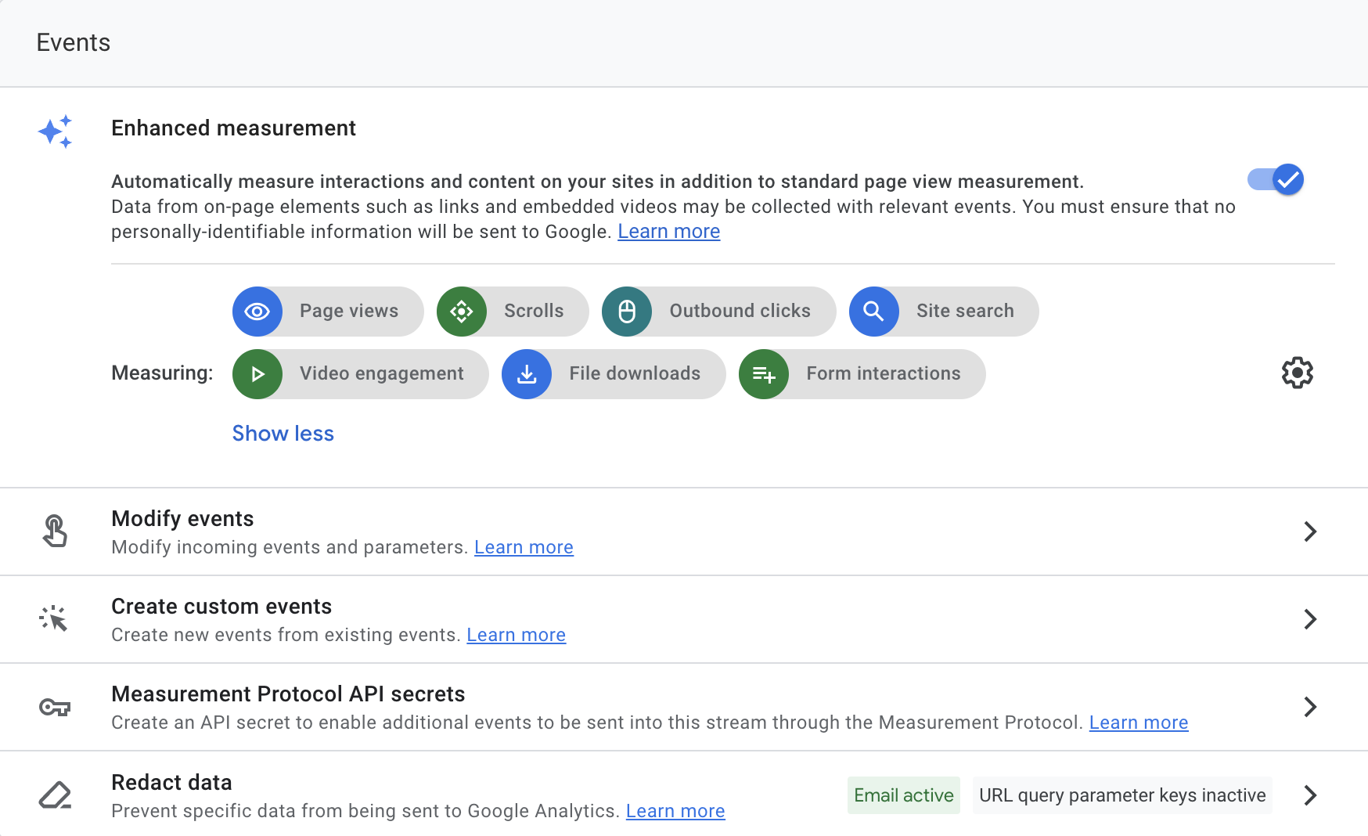Select the Scrolls measurement icon
The height and width of the screenshot is (836, 1368).
coord(462,311)
